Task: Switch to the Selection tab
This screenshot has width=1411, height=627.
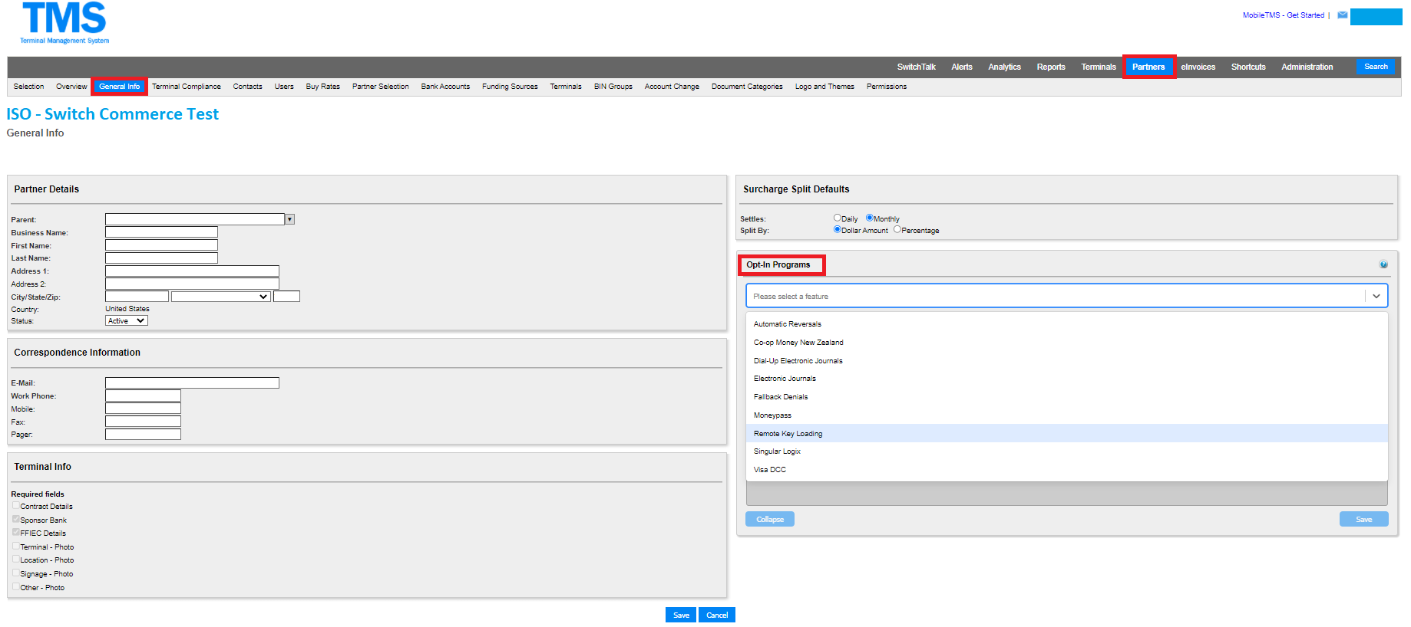Action: [28, 87]
